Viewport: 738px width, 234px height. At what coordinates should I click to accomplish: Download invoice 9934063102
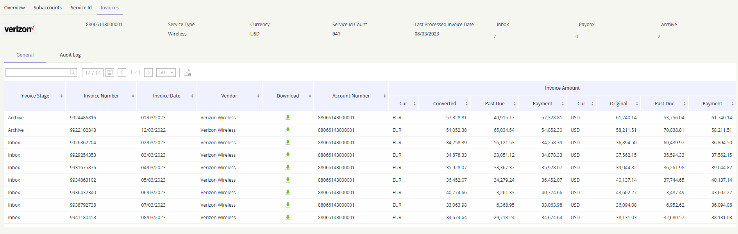(288, 180)
